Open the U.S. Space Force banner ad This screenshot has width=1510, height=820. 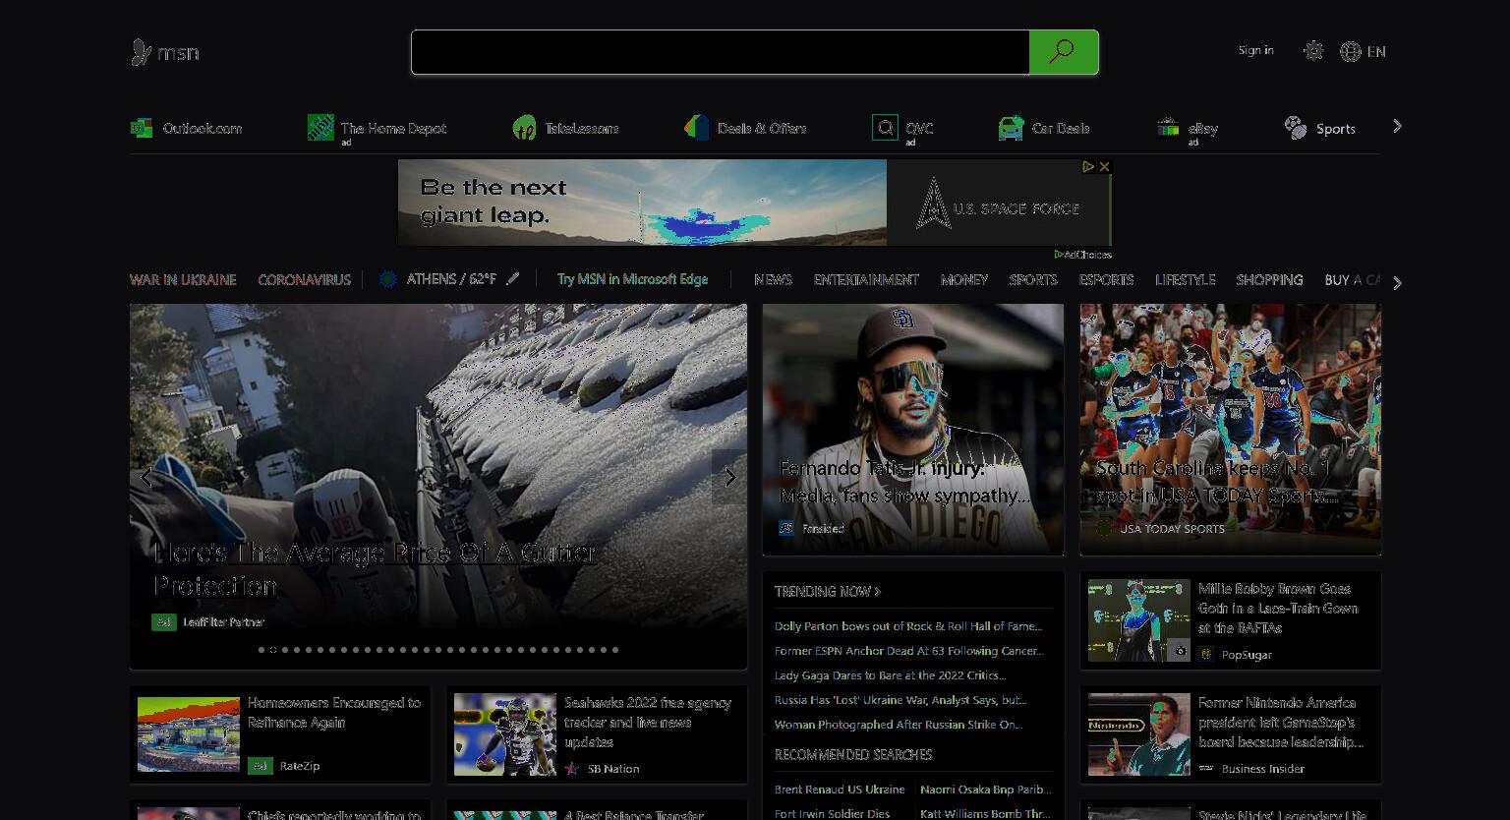(x=754, y=203)
